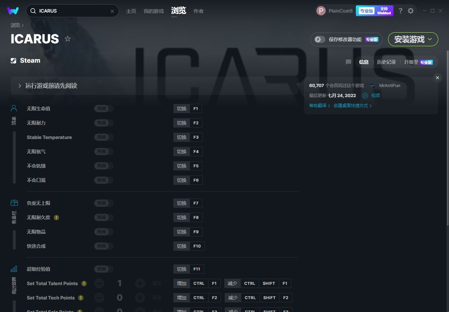Close the game info panel

click(x=437, y=78)
